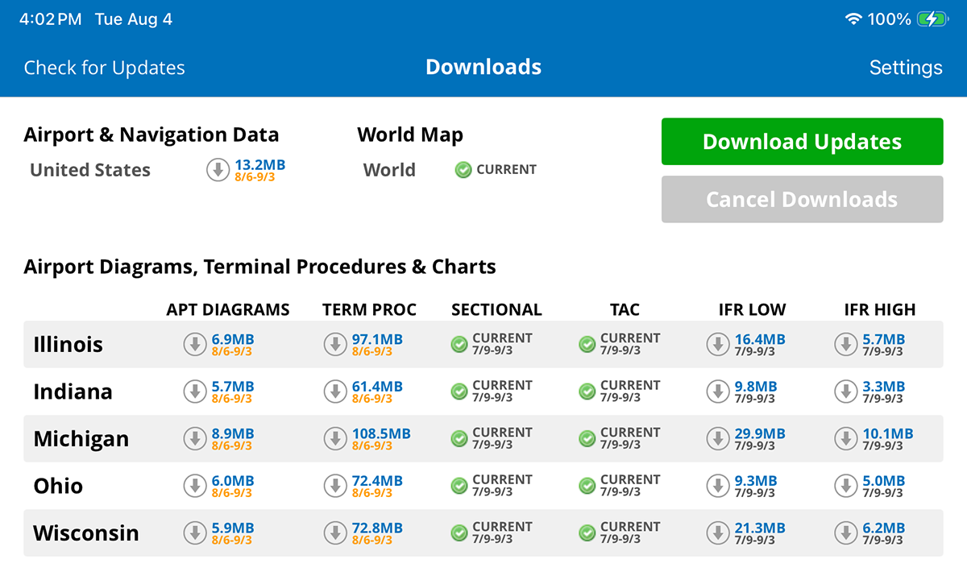The height and width of the screenshot is (576, 967).
Task: Download Michigan APT Diagrams arrow icon
Action: pos(195,439)
